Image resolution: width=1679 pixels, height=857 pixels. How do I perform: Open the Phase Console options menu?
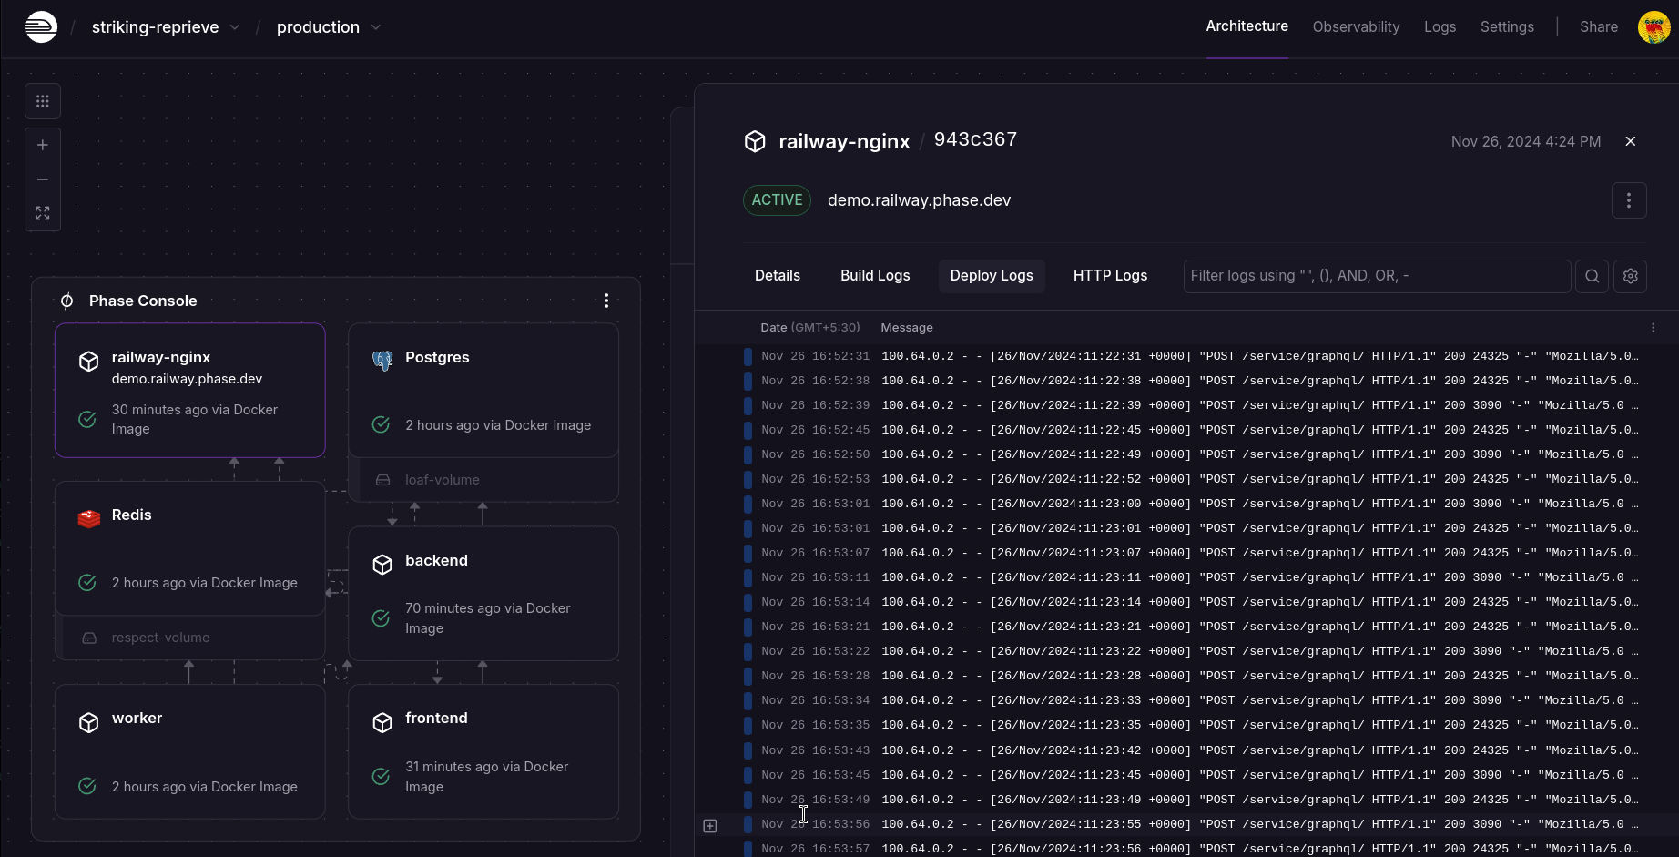(x=606, y=300)
